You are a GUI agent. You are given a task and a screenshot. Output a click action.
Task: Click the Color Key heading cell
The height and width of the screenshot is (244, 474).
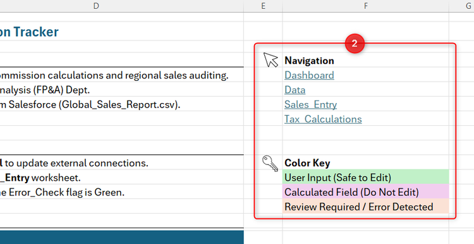pyautogui.click(x=366, y=162)
